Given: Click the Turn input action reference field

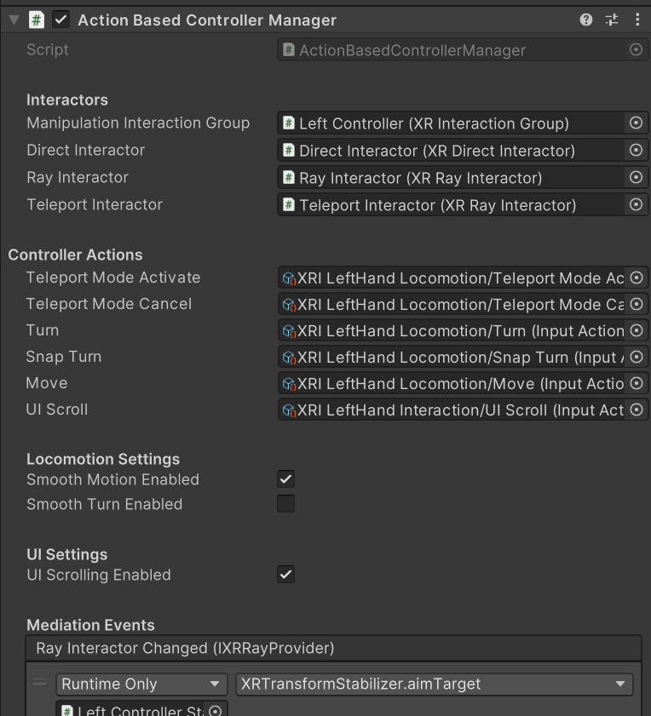Looking at the screenshot, I should 452,331.
